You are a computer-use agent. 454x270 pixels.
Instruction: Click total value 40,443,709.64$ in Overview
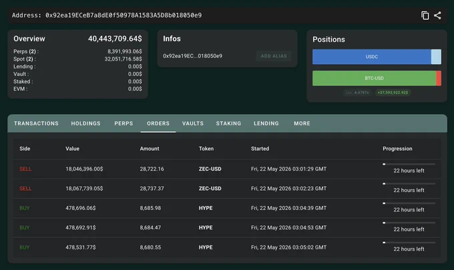point(115,39)
